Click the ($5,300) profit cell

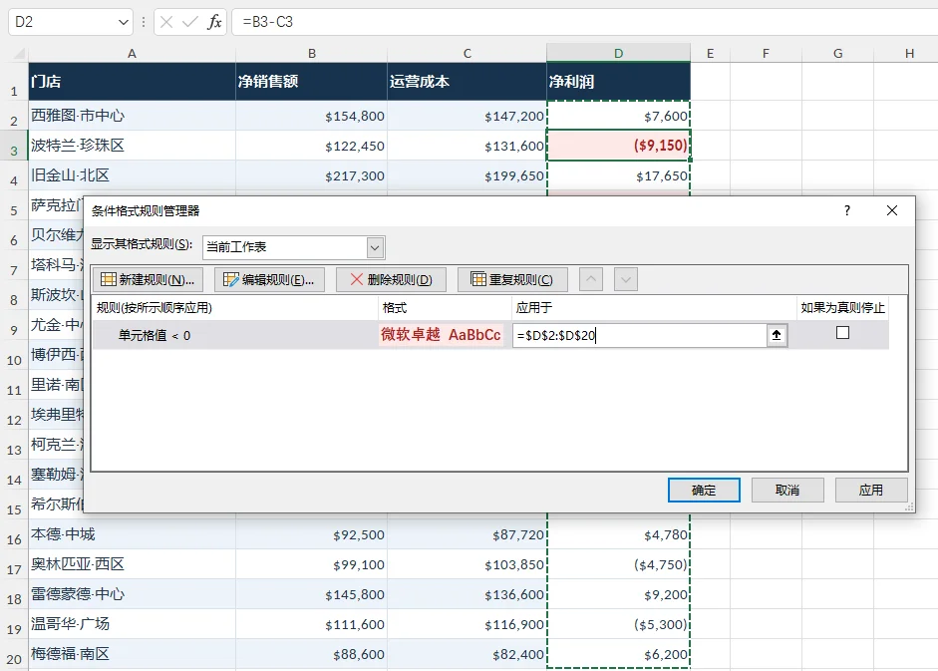coord(619,624)
